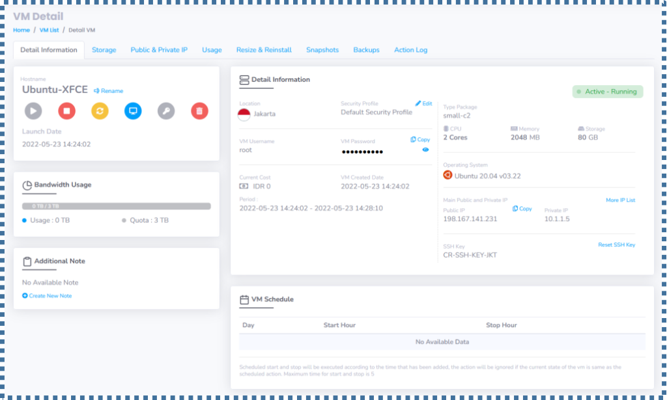667x400 pixels.
Task: Open More IP List
Action: point(619,200)
